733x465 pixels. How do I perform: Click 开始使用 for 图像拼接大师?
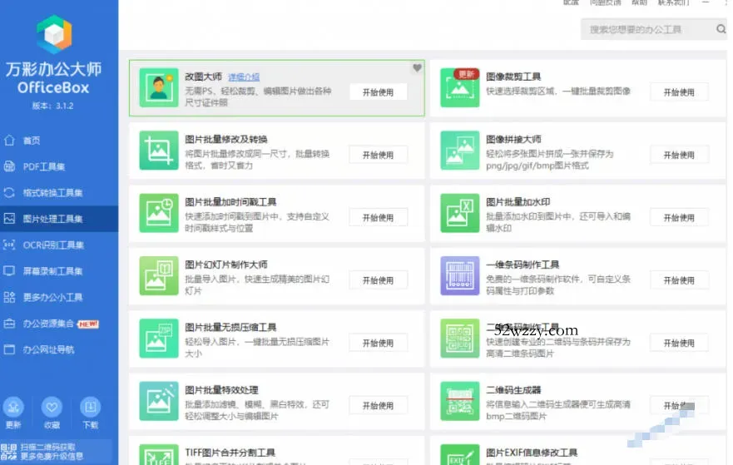coord(679,155)
